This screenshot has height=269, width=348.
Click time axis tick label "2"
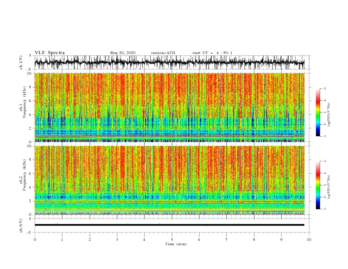pyautogui.click(x=90, y=240)
